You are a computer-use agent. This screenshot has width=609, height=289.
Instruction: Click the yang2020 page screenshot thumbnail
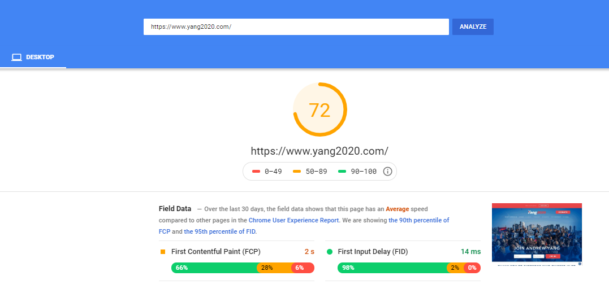[537, 234]
